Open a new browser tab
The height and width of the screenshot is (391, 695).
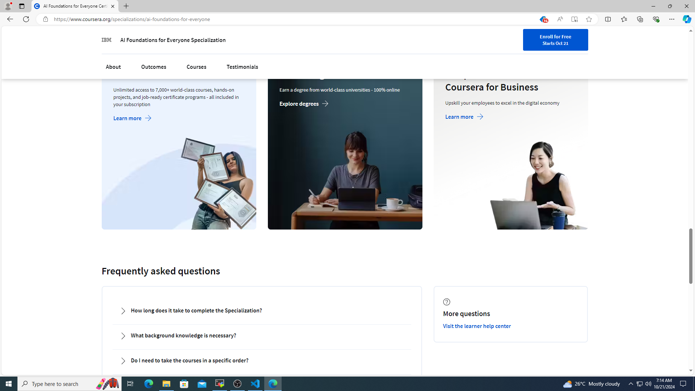point(126,6)
